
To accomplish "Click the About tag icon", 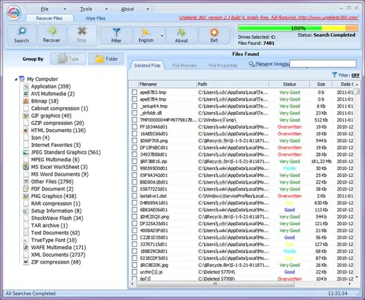I will (x=182, y=32).
